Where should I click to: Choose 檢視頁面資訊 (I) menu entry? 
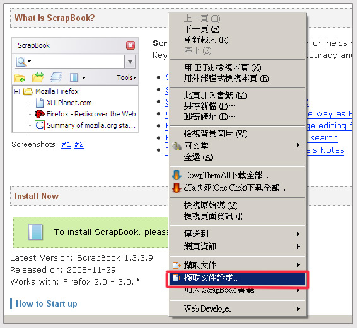[x=237, y=217]
